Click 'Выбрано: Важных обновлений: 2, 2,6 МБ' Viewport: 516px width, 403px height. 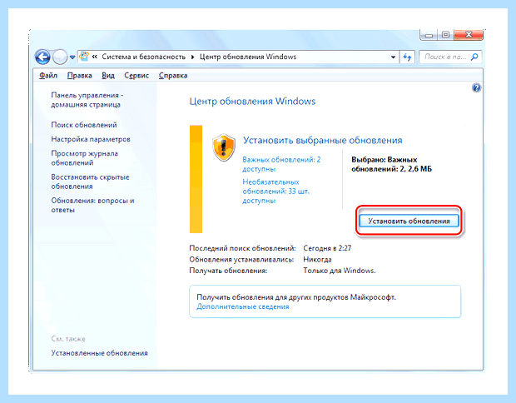(x=391, y=164)
